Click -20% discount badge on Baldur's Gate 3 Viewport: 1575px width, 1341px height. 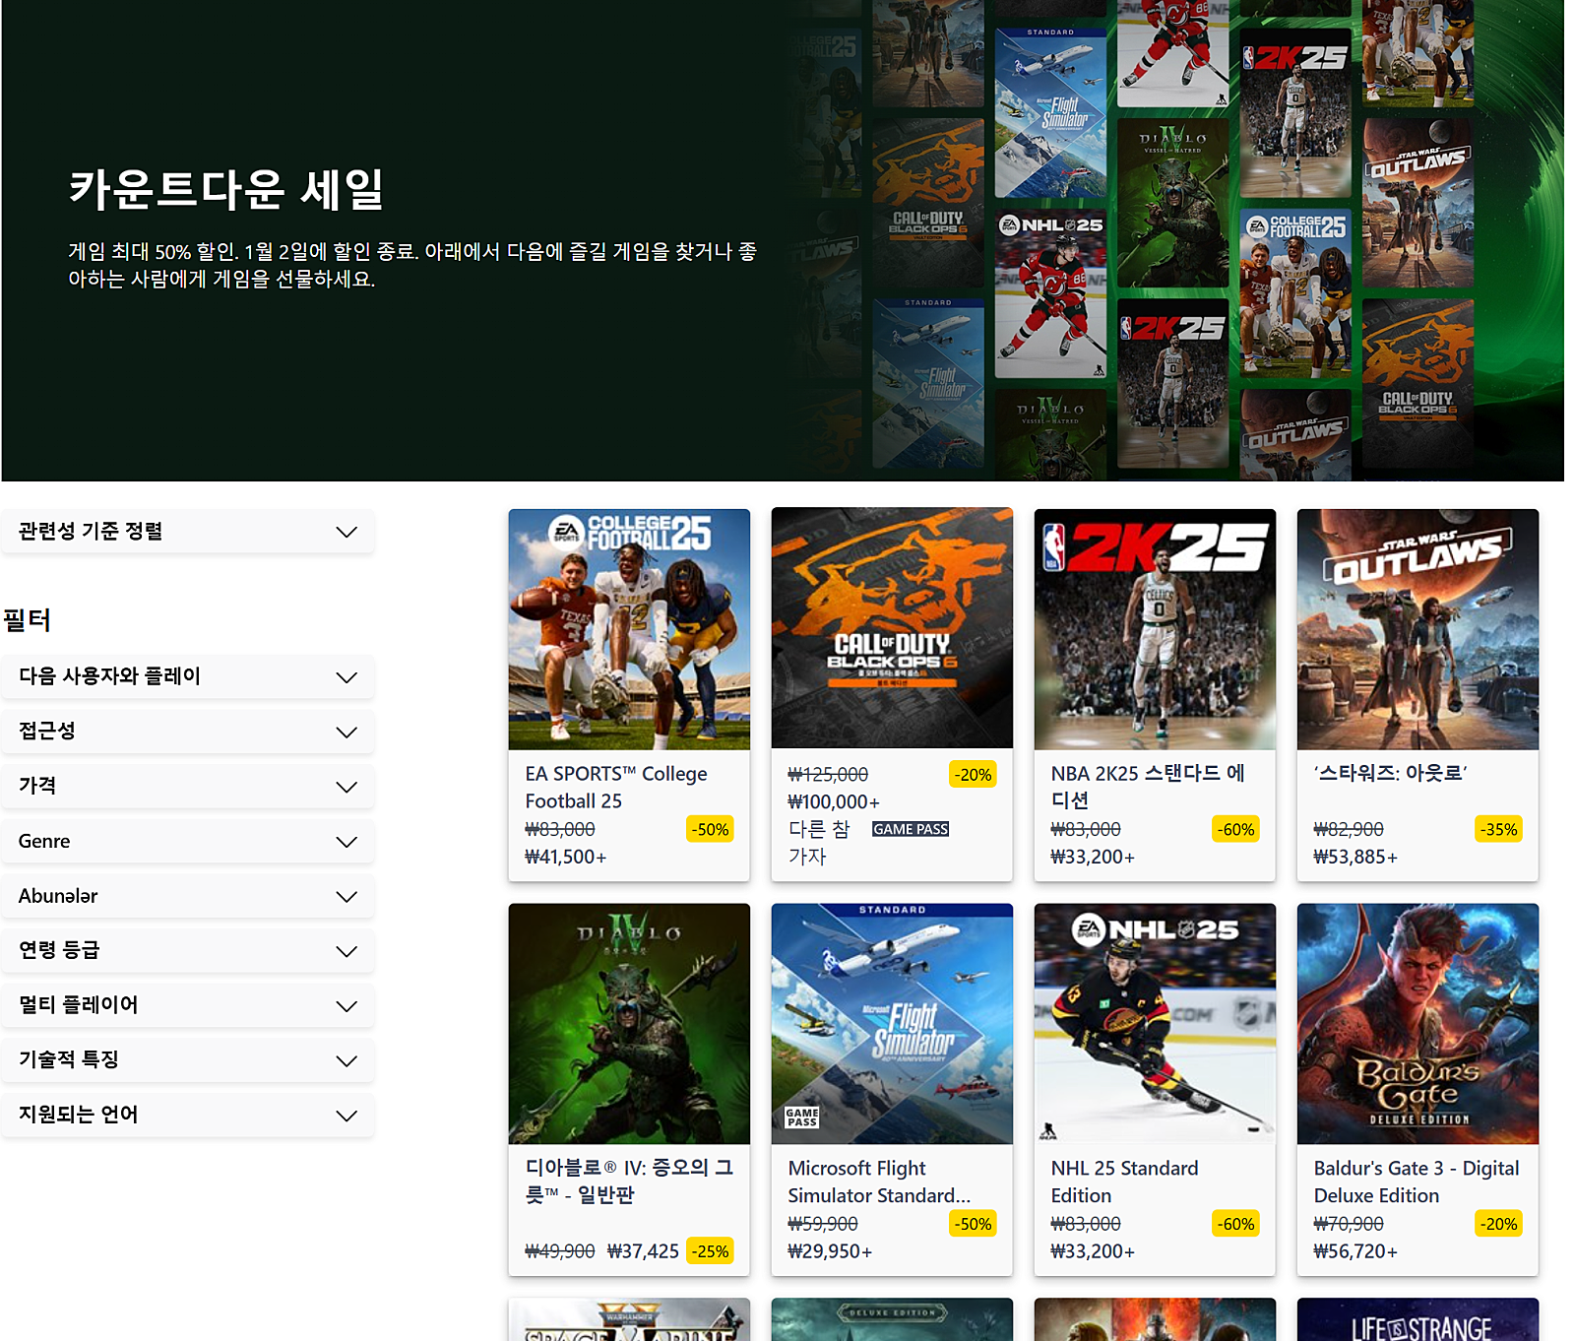(1498, 1224)
